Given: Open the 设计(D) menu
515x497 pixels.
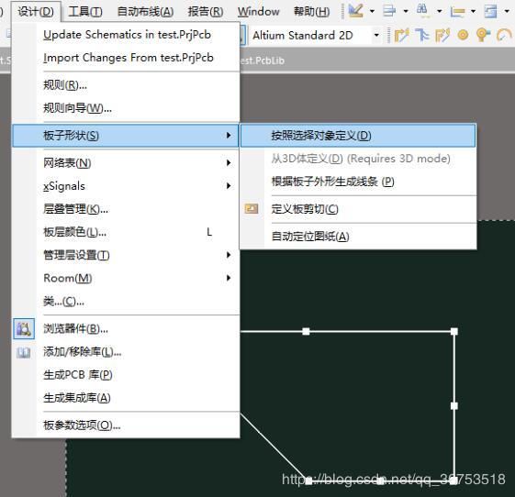Looking at the screenshot, I should coord(36,12).
